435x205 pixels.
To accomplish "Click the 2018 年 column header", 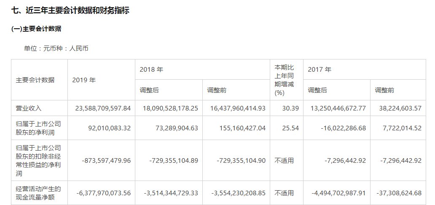I will [151, 70].
